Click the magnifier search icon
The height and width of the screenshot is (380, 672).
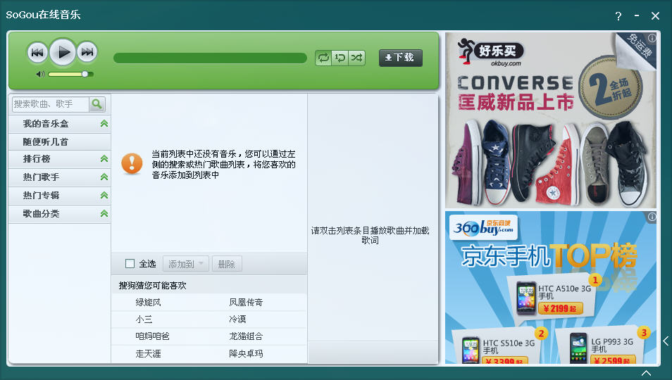(97, 104)
